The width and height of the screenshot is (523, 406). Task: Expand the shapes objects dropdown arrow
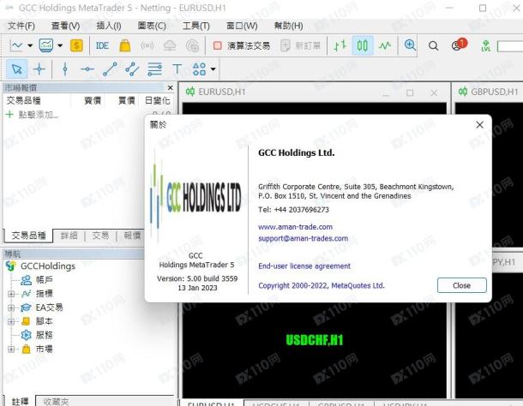pyautogui.click(x=213, y=69)
